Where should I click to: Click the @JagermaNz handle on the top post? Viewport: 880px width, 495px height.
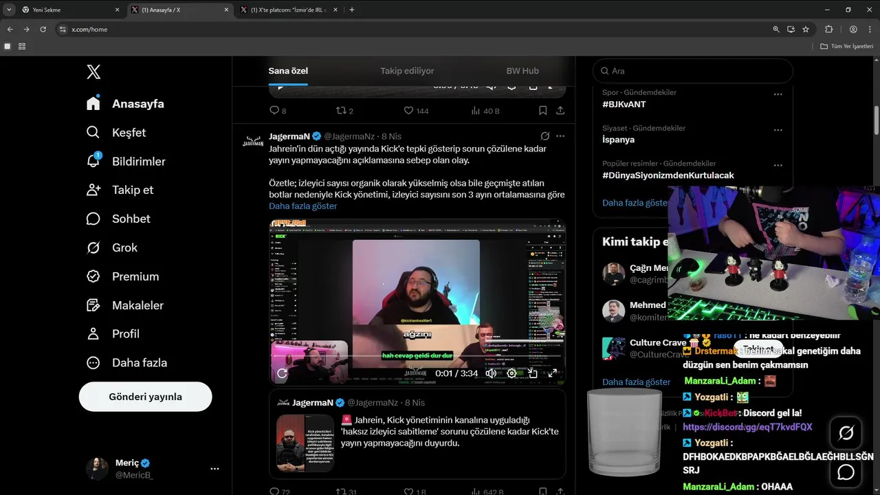[349, 136]
